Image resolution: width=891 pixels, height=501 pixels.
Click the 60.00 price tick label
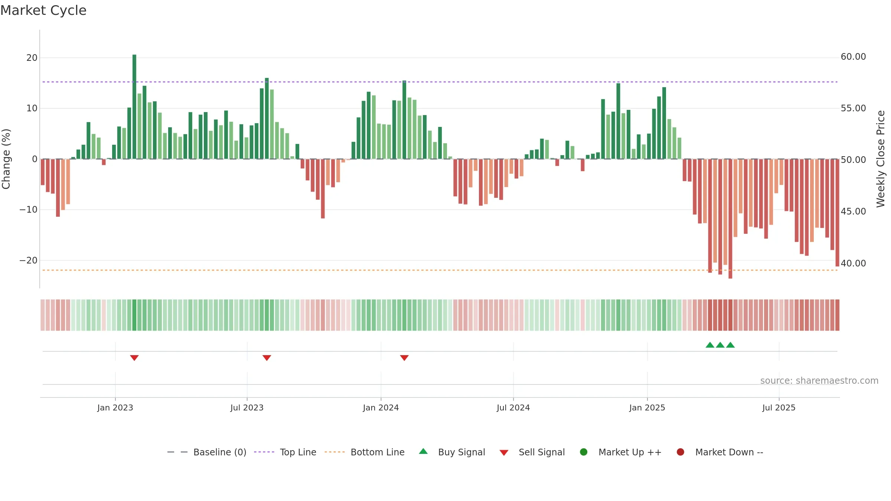[853, 57]
